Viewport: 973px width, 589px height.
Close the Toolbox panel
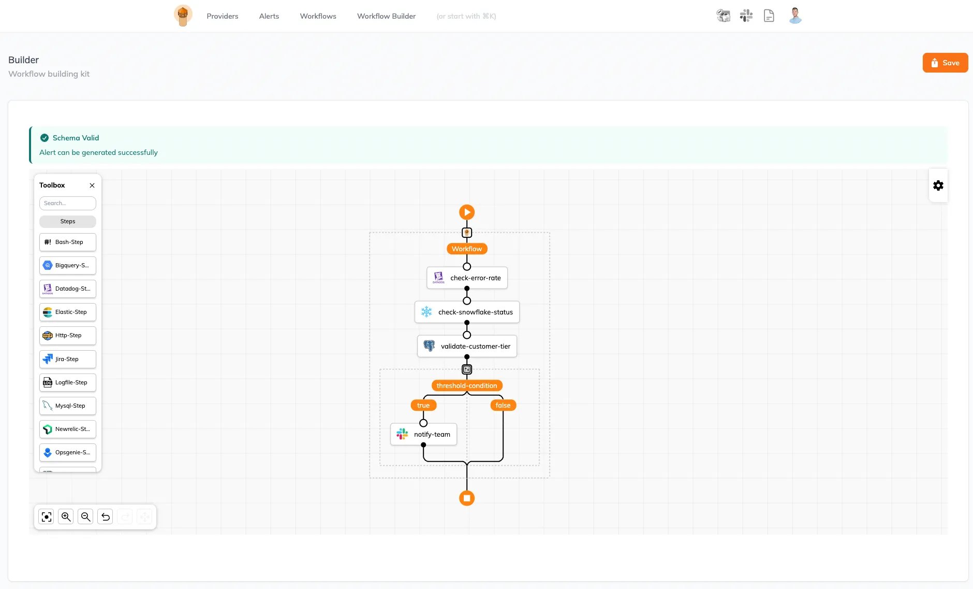(92, 185)
